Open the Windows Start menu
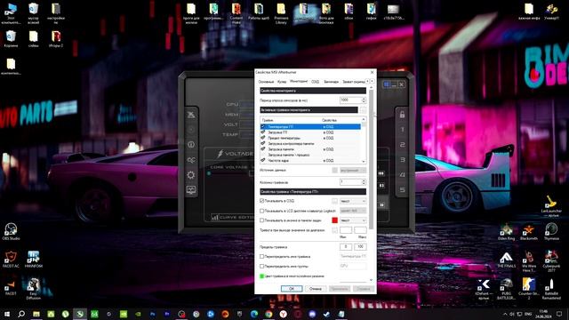The height and width of the screenshot is (320, 569). click(6, 314)
